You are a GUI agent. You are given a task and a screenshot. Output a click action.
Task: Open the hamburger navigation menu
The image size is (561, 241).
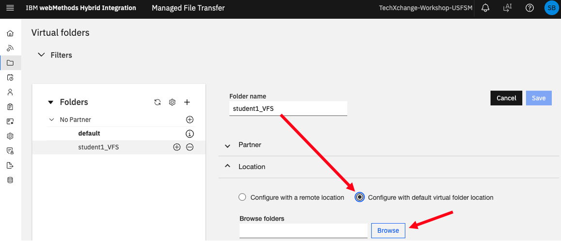click(10, 8)
